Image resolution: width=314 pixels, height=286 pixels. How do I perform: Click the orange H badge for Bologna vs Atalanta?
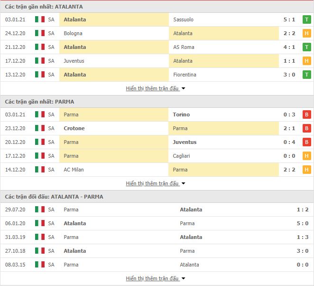pyautogui.click(x=306, y=33)
